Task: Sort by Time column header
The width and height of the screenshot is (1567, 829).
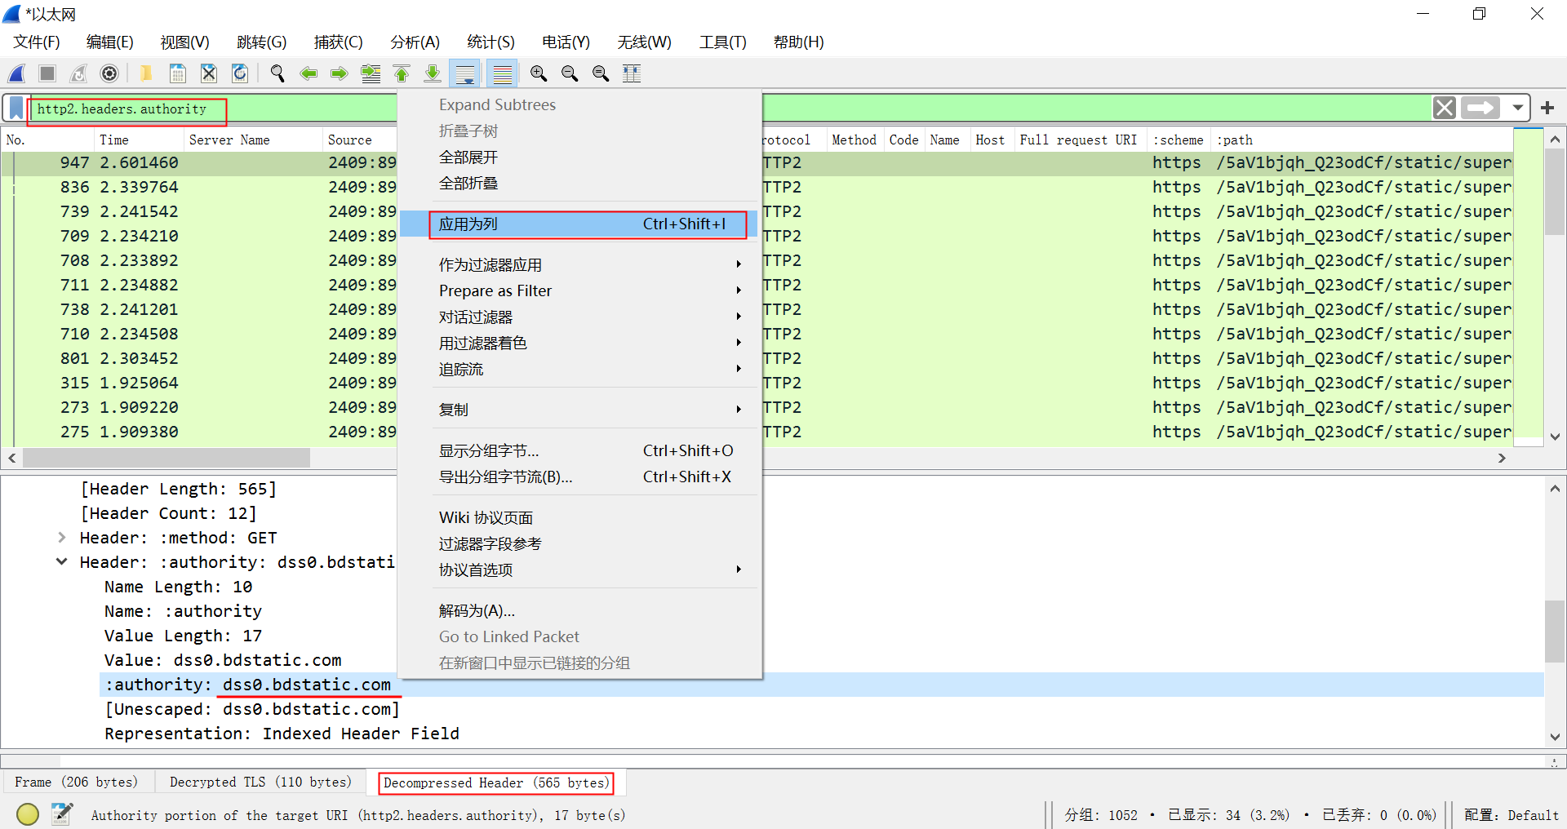Action: [x=139, y=140]
